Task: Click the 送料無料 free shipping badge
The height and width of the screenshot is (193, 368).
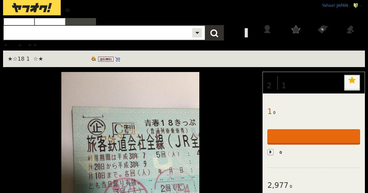Action: coord(106,59)
